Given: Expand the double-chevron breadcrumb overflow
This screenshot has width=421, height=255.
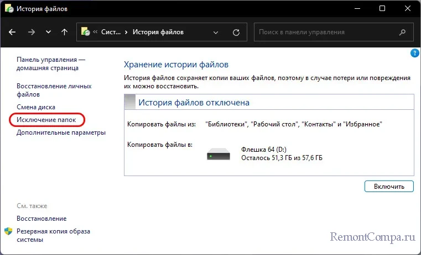Looking at the screenshot, I should (x=96, y=32).
